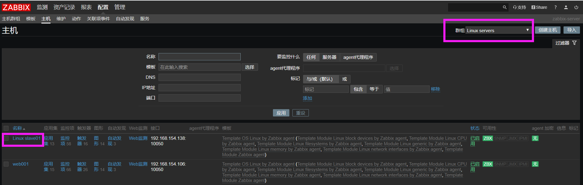The image size is (583, 185).
Task: Click the IPMI badge for Linux slave01
Action: [523, 138]
